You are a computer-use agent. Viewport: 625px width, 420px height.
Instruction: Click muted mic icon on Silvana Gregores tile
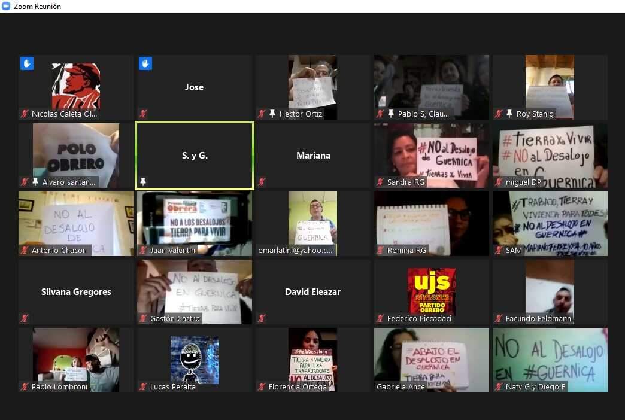[x=25, y=318]
